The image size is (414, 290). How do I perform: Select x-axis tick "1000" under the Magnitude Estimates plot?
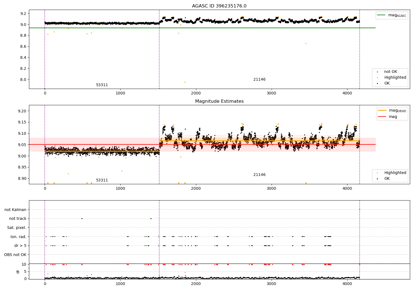pos(120,189)
